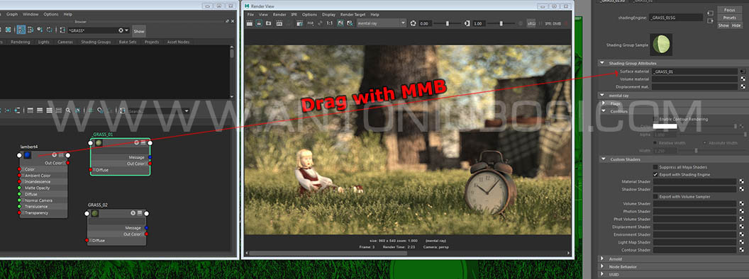Open the mental ray renderer dropdown
749x279 pixels.
coord(382,23)
